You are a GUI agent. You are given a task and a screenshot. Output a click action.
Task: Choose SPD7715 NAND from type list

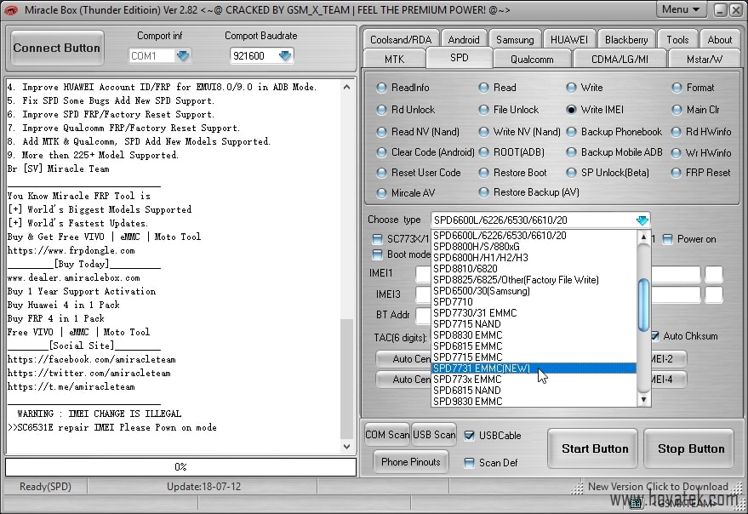tap(534, 323)
